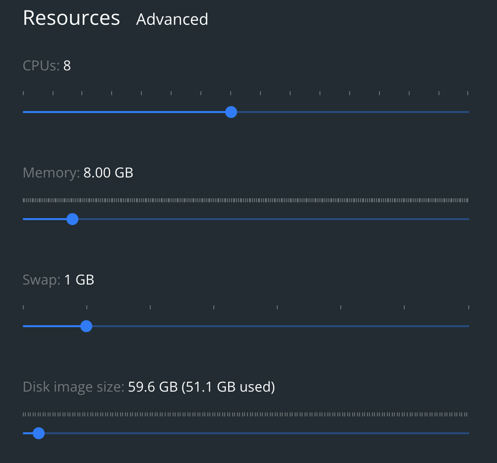This screenshot has width=497, height=463.
Task: Switch to the Advanced tab
Action: (x=172, y=20)
